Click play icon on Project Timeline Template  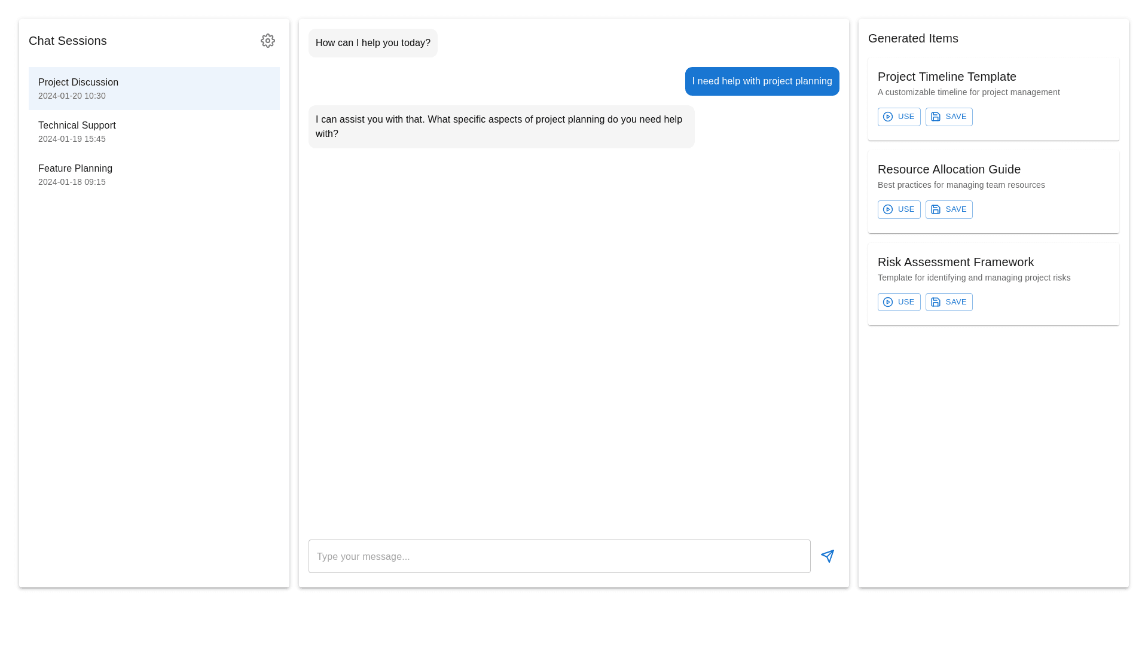888,117
